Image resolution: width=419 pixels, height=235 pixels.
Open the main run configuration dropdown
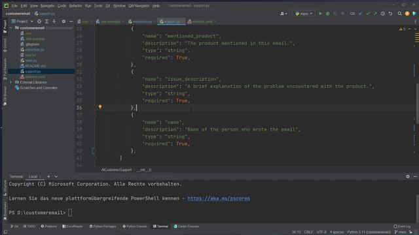pyautogui.click(x=304, y=14)
